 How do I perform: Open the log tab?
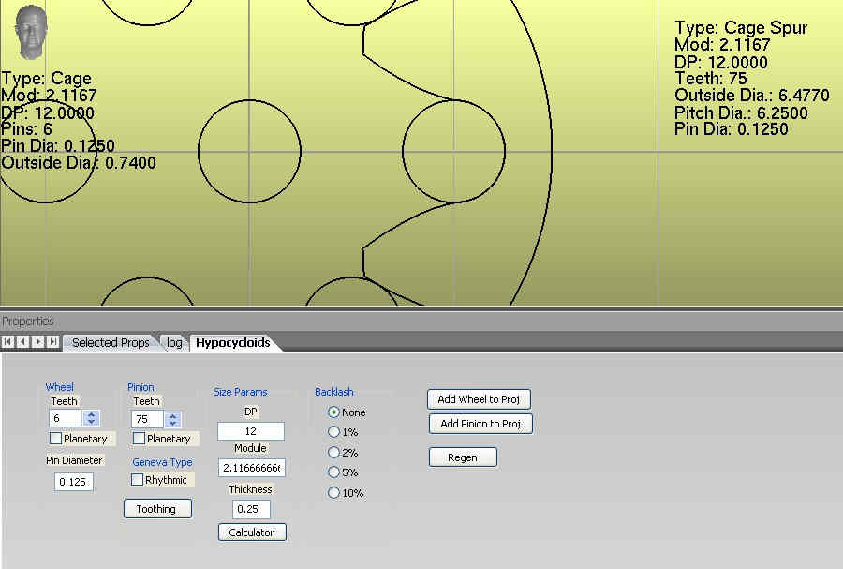(x=174, y=343)
